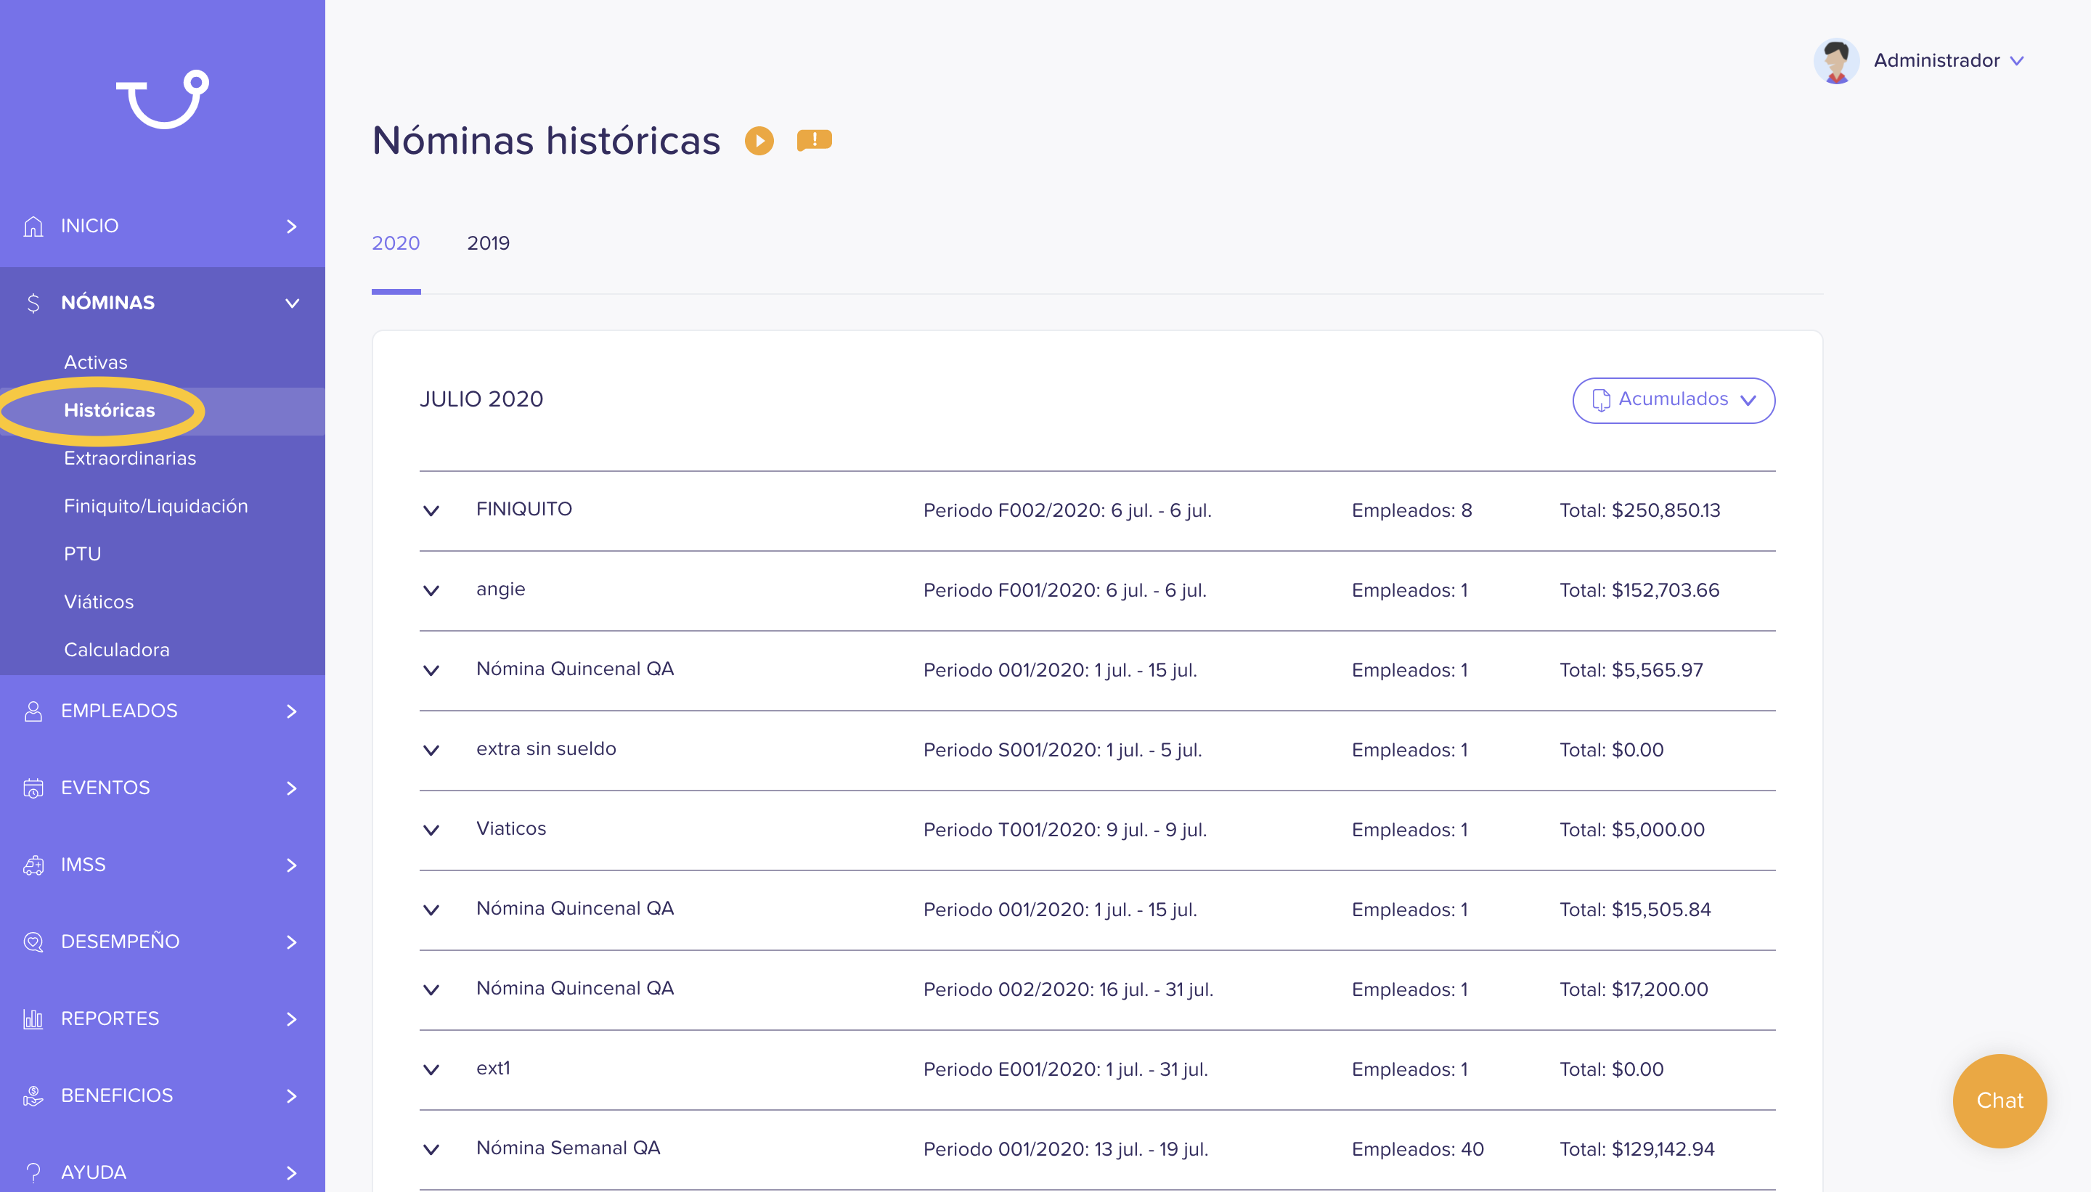Viewport: 2091px width, 1192px height.
Task: Open the Chat bubble button
Action: pos(1999,1101)
